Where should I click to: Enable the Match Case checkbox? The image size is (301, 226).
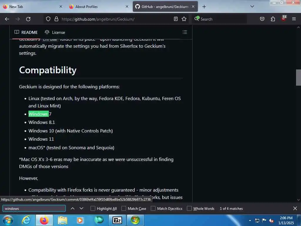click(124, 209)
